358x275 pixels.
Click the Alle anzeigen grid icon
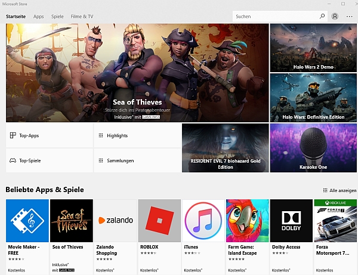325,190
